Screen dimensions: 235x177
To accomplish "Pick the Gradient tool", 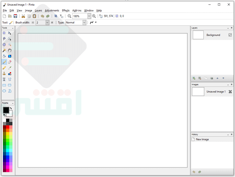I will point(10,56).
